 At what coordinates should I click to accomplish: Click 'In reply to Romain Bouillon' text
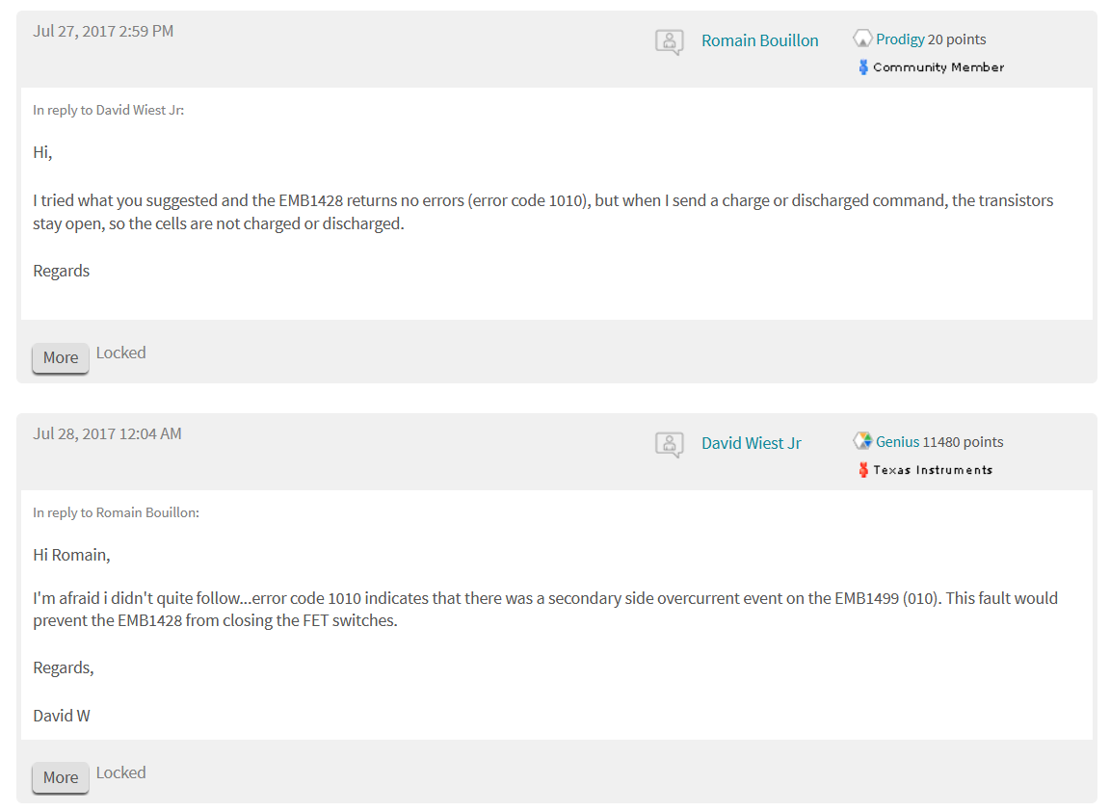(x=116, y=512)
